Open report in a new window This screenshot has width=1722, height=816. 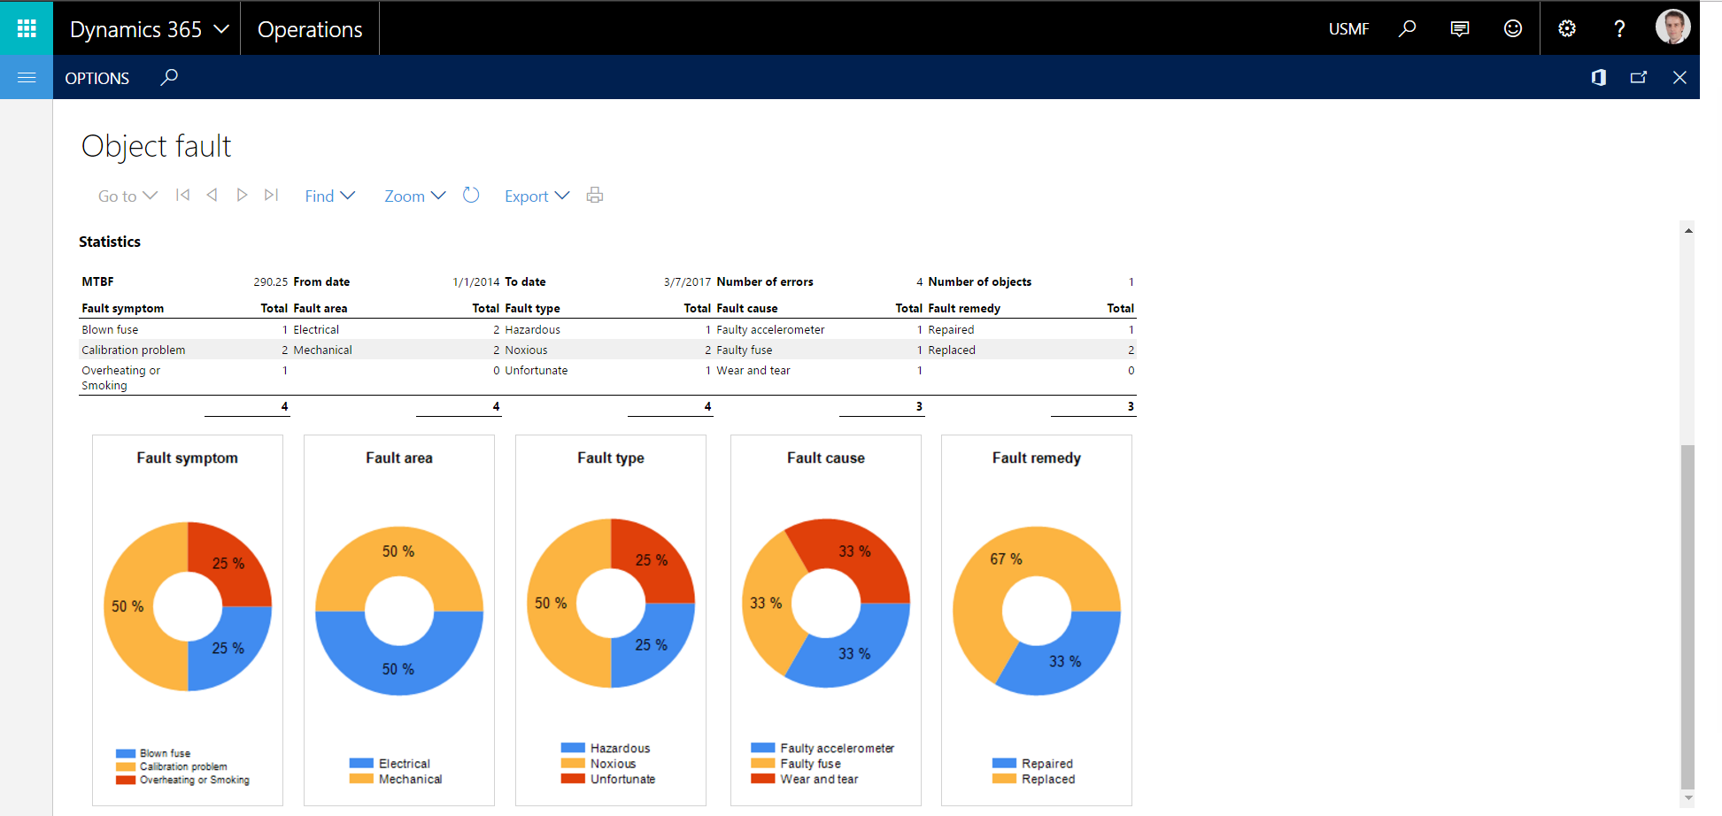pos(1639,78)
